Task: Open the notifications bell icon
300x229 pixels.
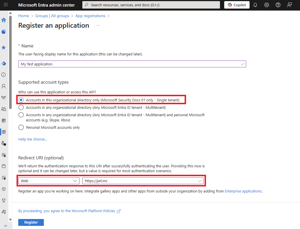Action: [255, 5]
